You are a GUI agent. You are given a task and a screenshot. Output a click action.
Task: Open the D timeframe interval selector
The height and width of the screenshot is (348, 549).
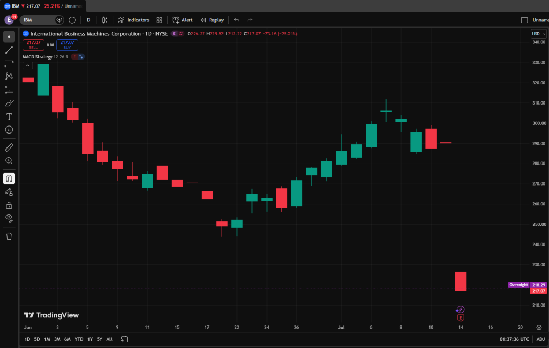pyautogui.click(x=88, y=20)
